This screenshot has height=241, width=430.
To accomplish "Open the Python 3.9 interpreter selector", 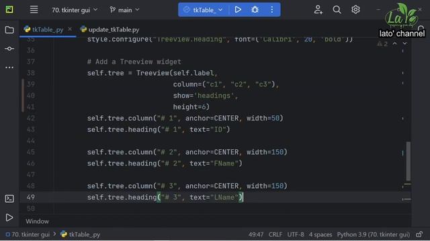I will click(x=374, y=234).
